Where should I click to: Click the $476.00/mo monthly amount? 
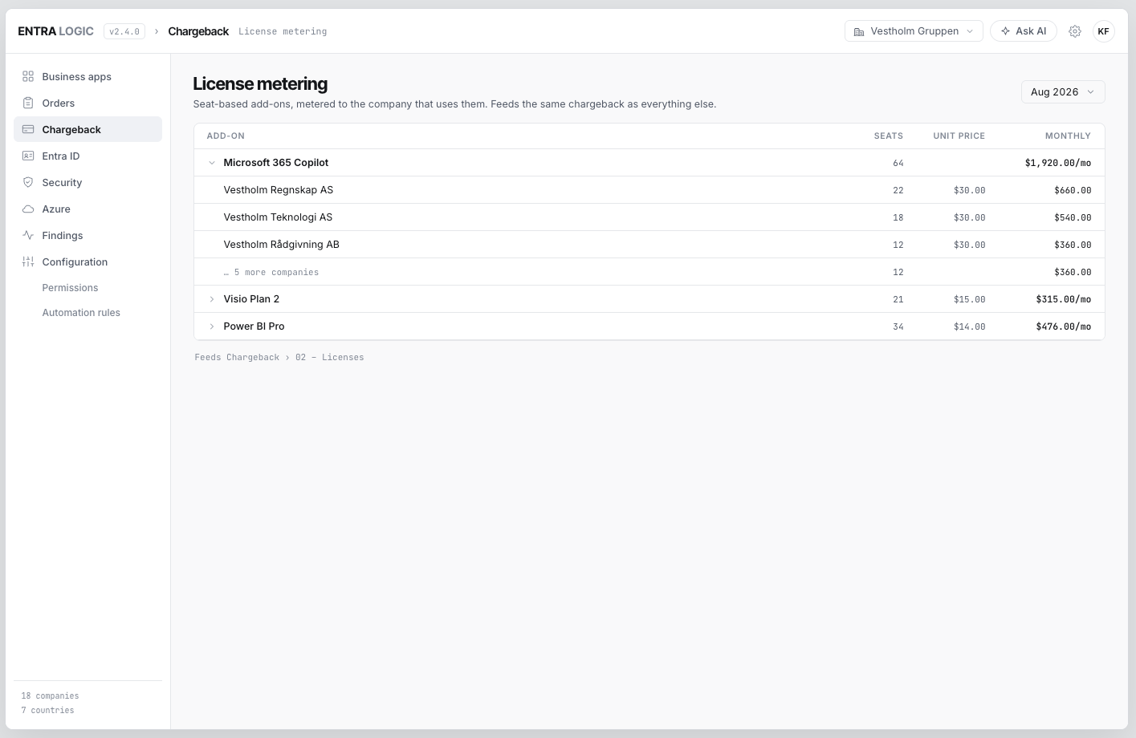(1064, 326)
